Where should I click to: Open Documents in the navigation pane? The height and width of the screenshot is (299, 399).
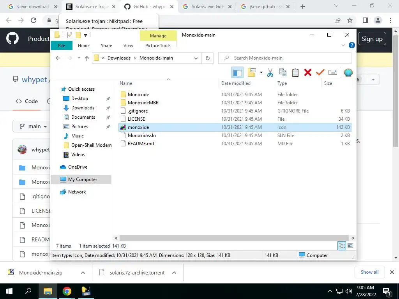[83, 117]
